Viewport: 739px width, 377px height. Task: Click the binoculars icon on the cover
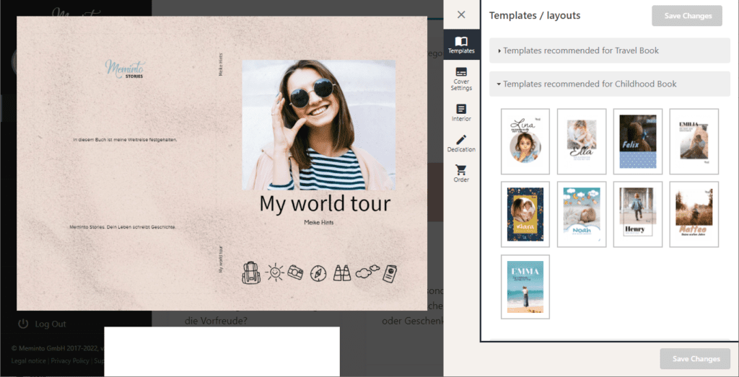point(341,272)
